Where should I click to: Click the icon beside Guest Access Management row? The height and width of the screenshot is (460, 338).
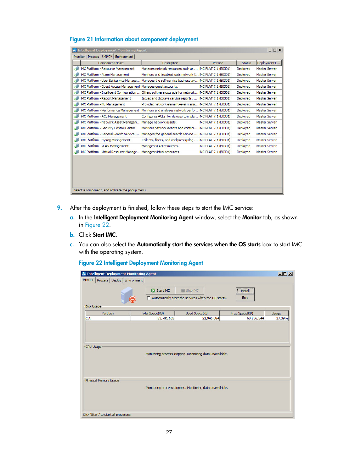click(77, 86)
